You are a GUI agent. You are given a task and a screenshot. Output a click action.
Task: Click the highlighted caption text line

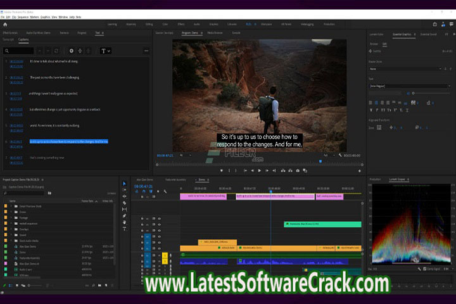(68, 141)
